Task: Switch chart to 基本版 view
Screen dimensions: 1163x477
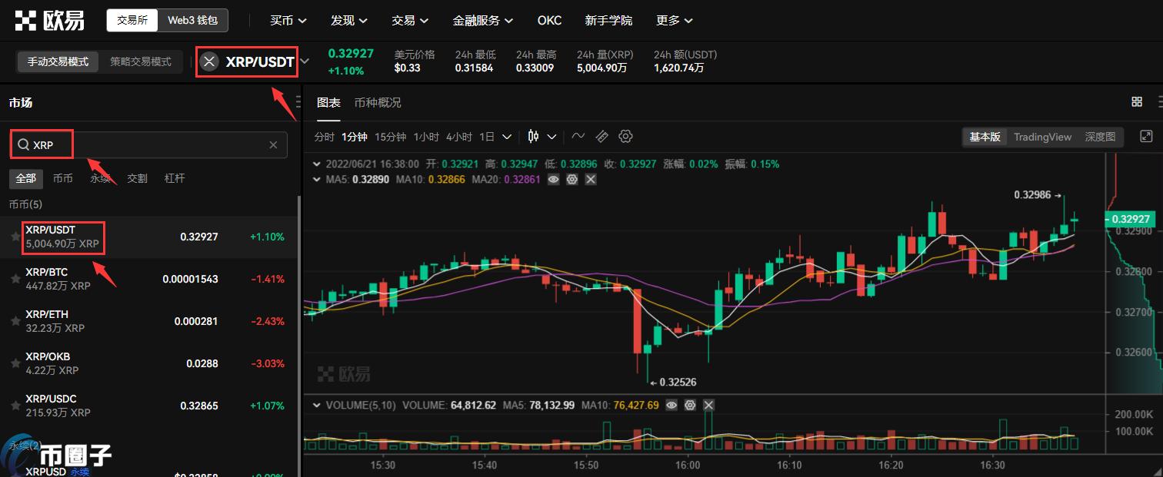Action: point(985,137)
